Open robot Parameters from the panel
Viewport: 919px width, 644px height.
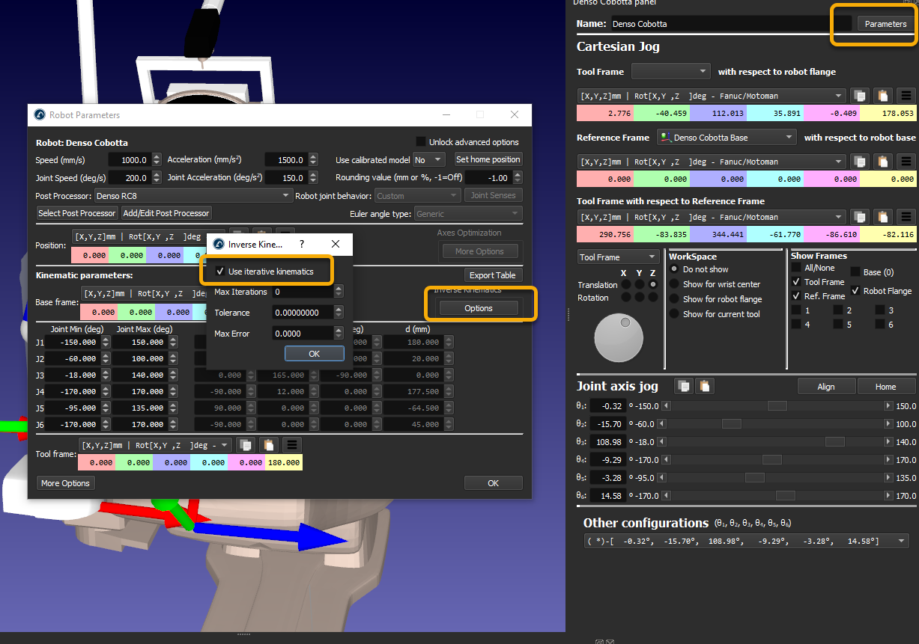click(885, 24)
